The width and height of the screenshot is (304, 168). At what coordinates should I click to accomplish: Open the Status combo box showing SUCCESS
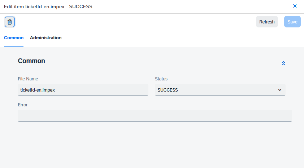[x=217, y=90]
